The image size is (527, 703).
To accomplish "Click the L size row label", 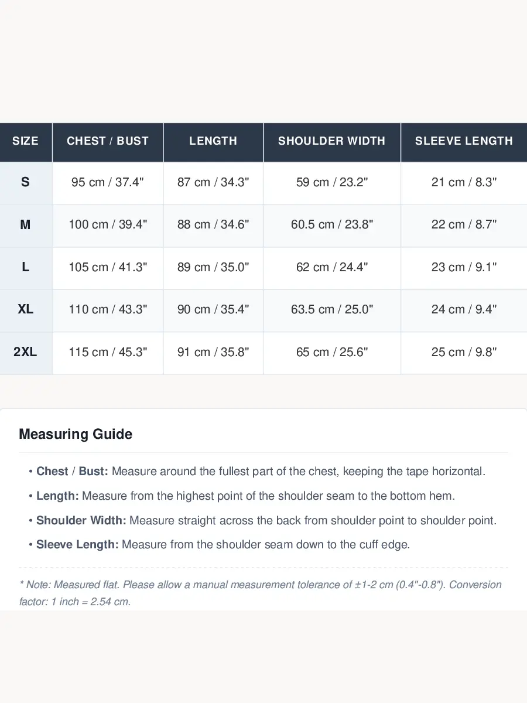I will pos(26,268).
